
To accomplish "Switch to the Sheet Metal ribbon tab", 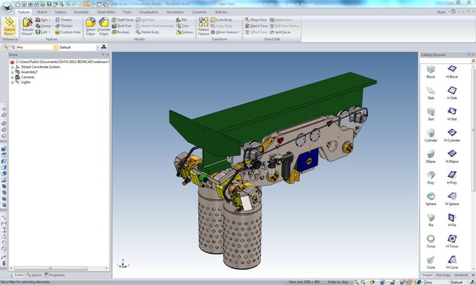I will pos(105,12).
